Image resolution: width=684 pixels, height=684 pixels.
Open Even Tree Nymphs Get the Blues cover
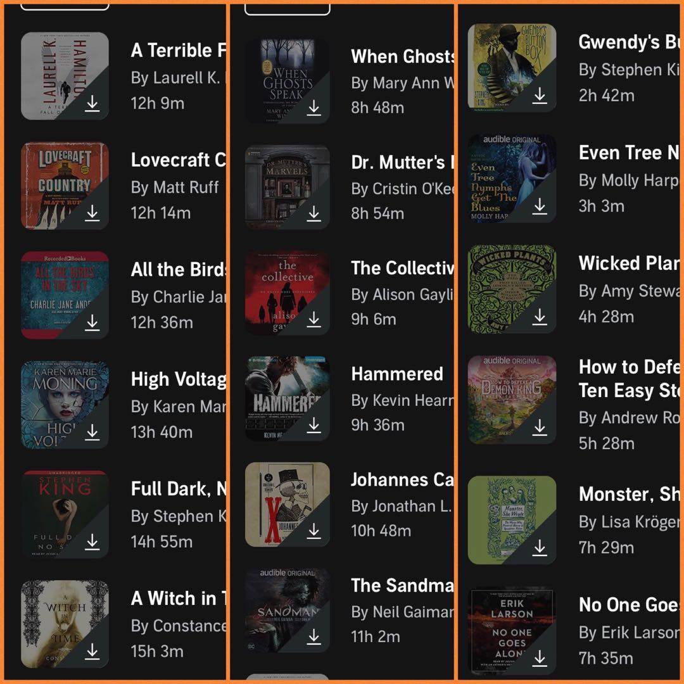[512, 178]
